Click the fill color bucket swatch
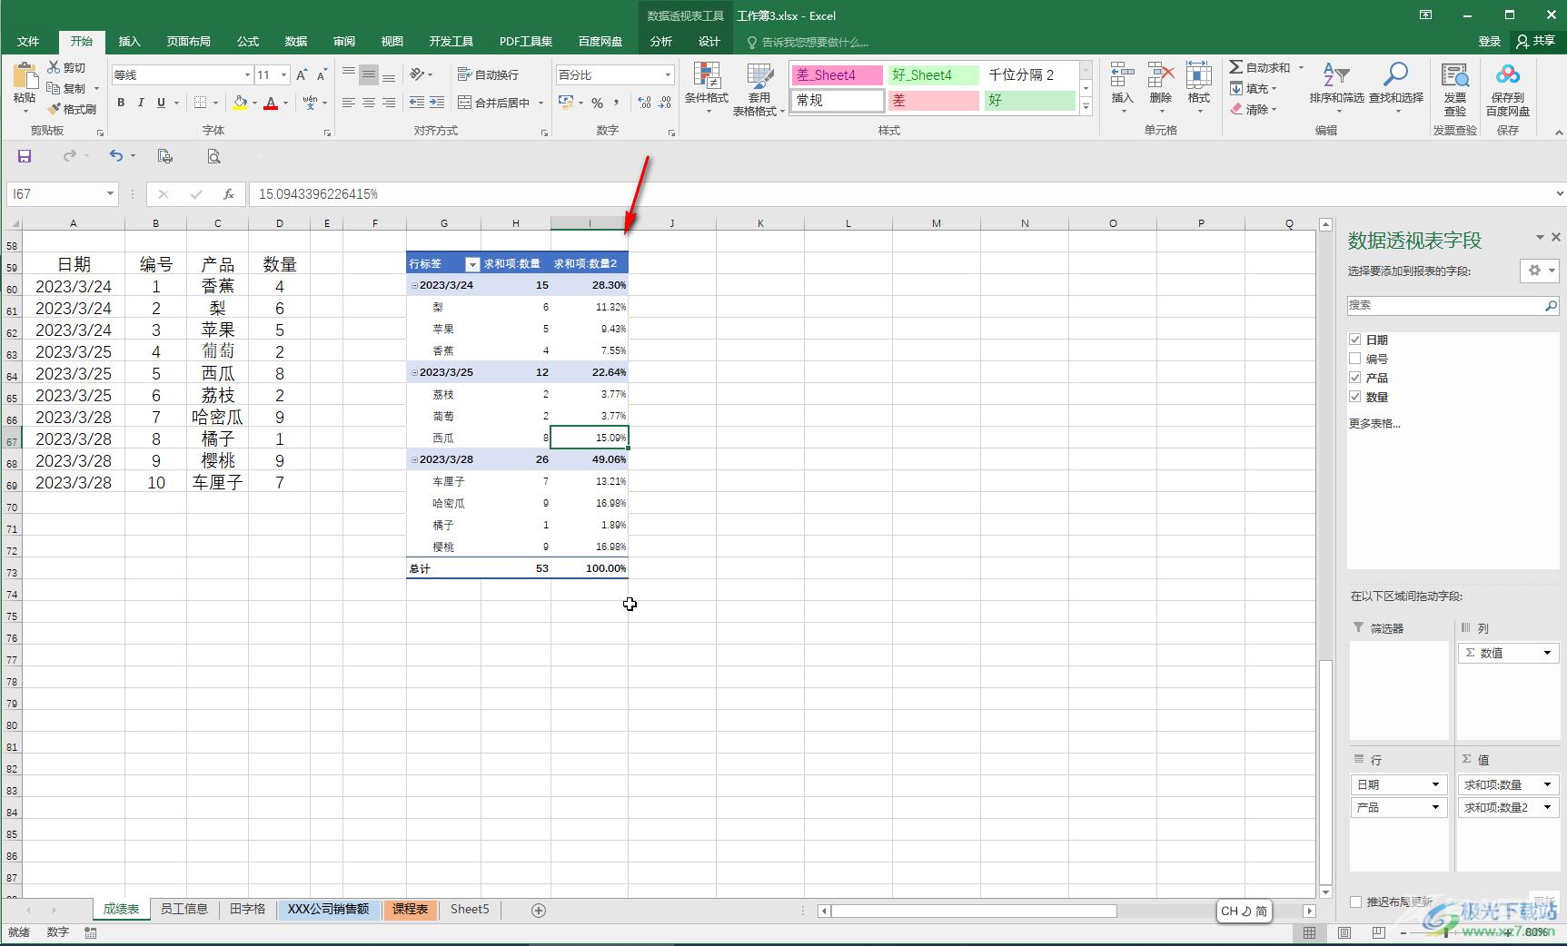 240,103
